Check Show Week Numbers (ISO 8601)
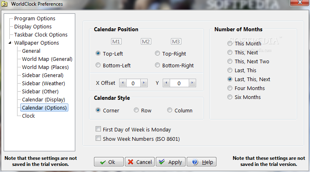310x172 pixels. click(98, 138)
